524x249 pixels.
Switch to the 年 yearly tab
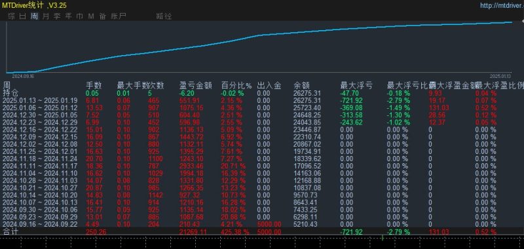69,16
